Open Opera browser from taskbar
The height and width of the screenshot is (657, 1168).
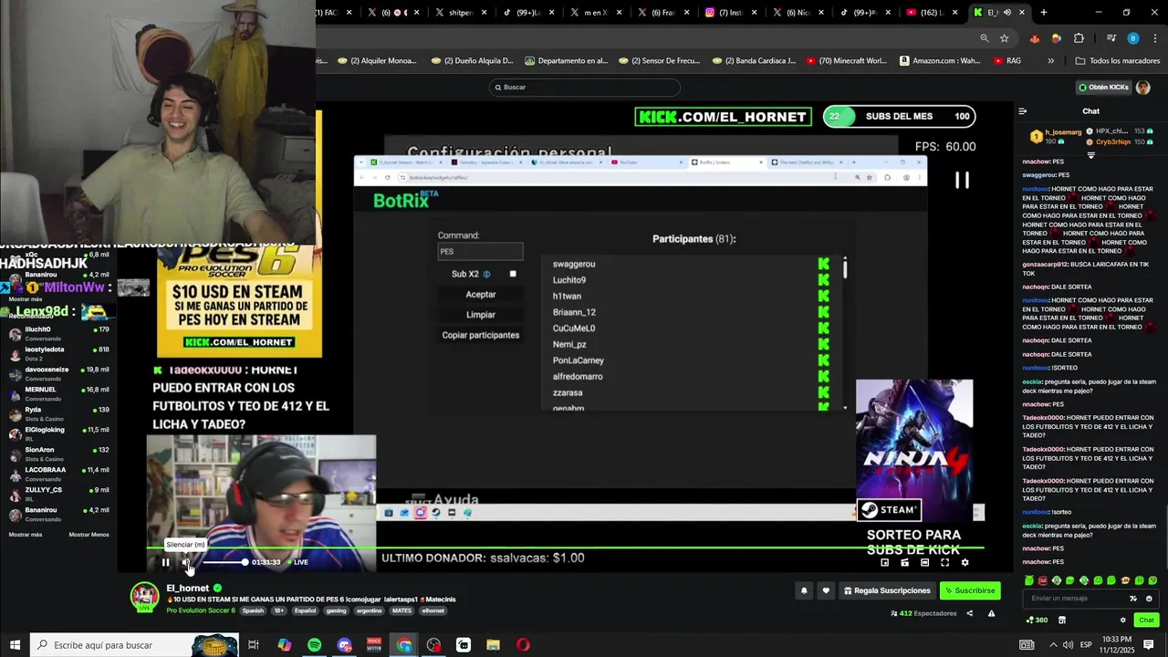[x=523, y=645]
